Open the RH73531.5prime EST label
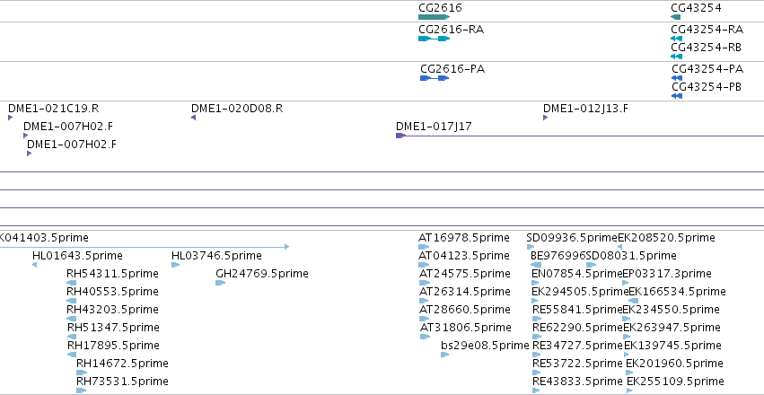Image resolution: width=764 pixels, height=395 pixels. click(x=122, y=381)
